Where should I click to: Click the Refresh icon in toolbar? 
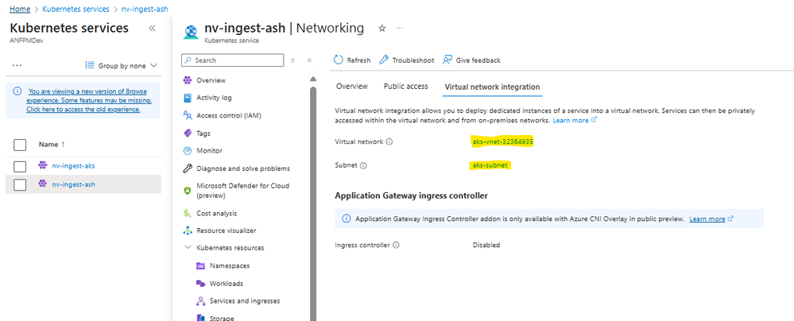point(339,60)
